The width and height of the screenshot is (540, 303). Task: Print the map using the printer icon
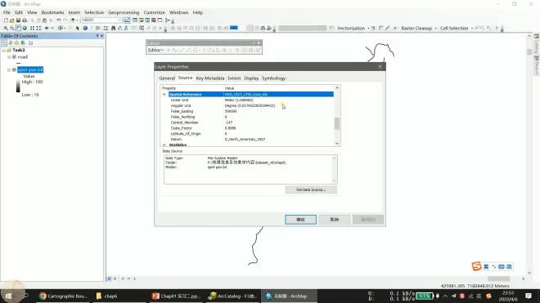[x=25, y=20]
